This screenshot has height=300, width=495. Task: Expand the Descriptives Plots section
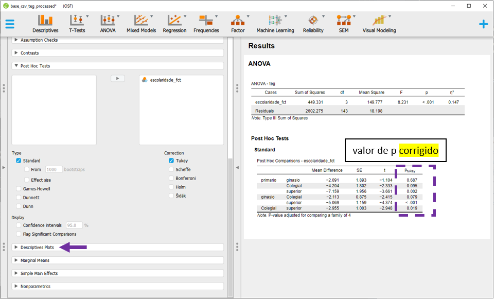(37, 248)
